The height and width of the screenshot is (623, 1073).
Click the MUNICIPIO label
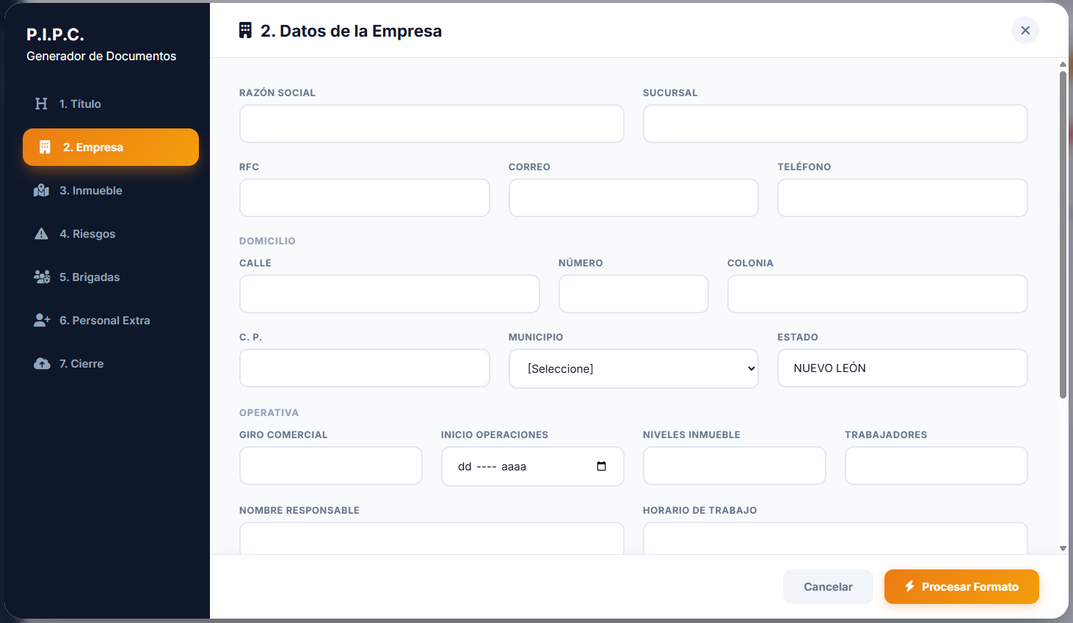pyautogui.click(x=536, y=337)
